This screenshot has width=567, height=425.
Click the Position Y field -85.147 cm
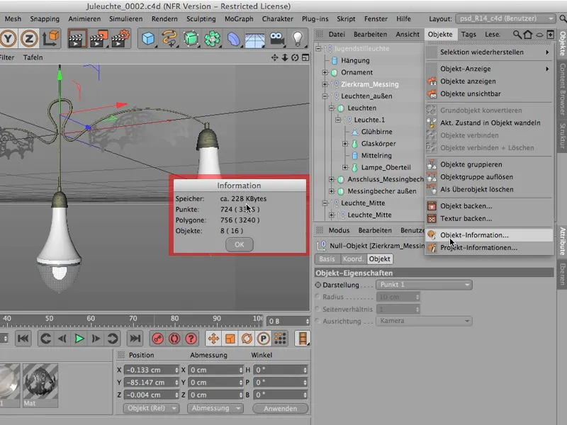click(151, 382)
